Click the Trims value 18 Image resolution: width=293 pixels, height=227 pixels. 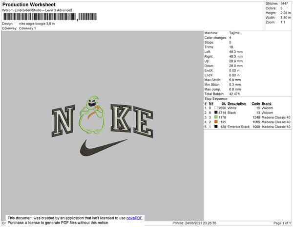(x=231, y=47)
